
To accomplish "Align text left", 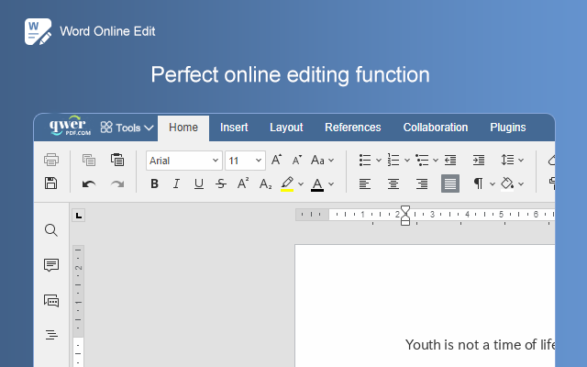I will click(365, 183).
